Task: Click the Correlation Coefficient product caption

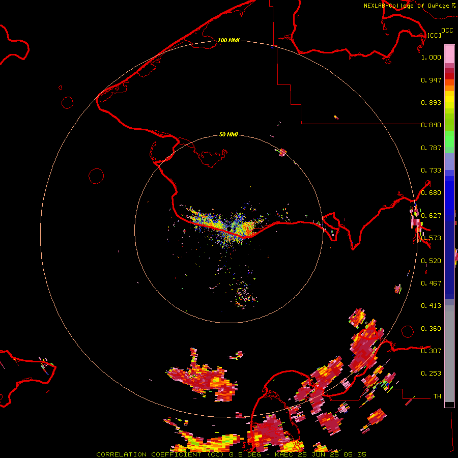Action: click(232, 454)
